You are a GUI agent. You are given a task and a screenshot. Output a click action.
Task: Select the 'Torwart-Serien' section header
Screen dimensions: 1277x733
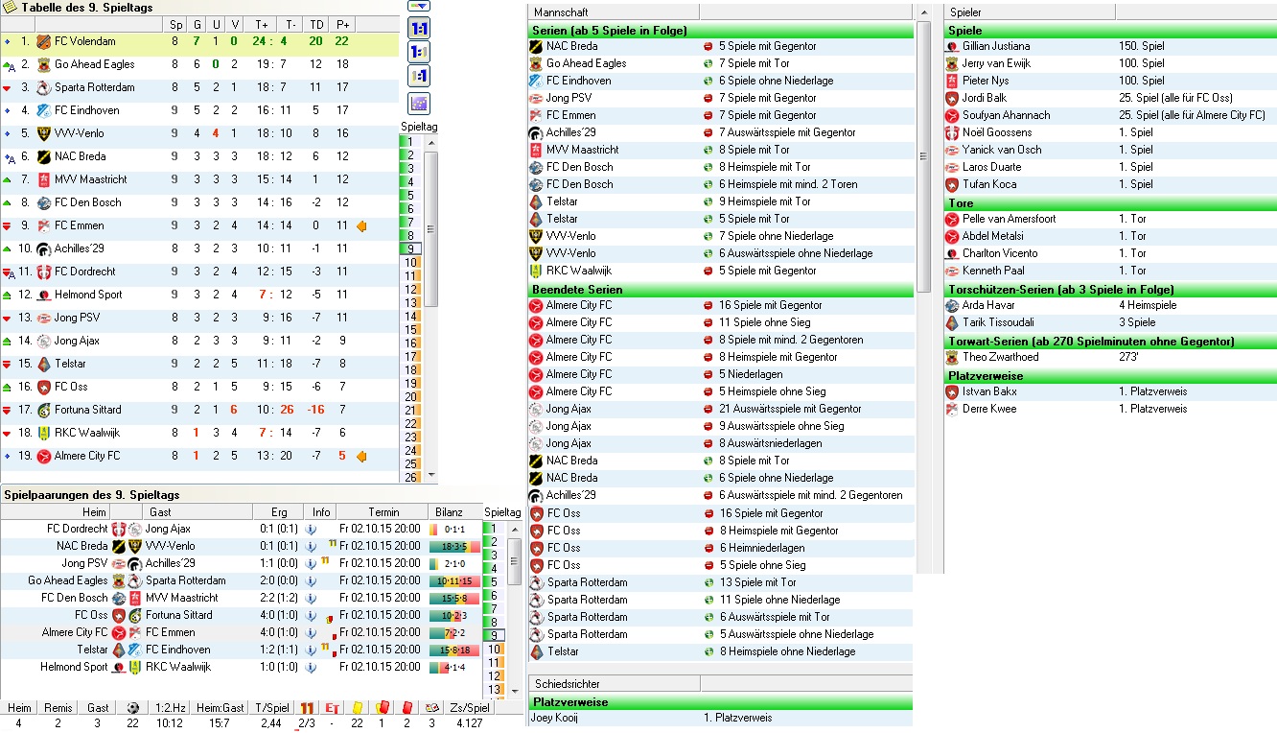[x=1110, y=341]
